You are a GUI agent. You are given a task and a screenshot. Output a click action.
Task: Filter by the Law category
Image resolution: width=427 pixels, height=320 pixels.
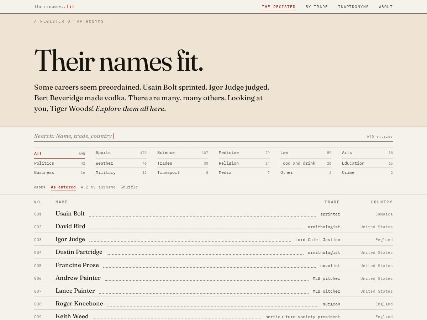tap(306, 153)
